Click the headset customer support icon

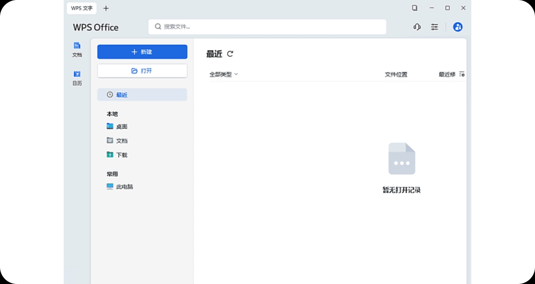pos(417,27)
